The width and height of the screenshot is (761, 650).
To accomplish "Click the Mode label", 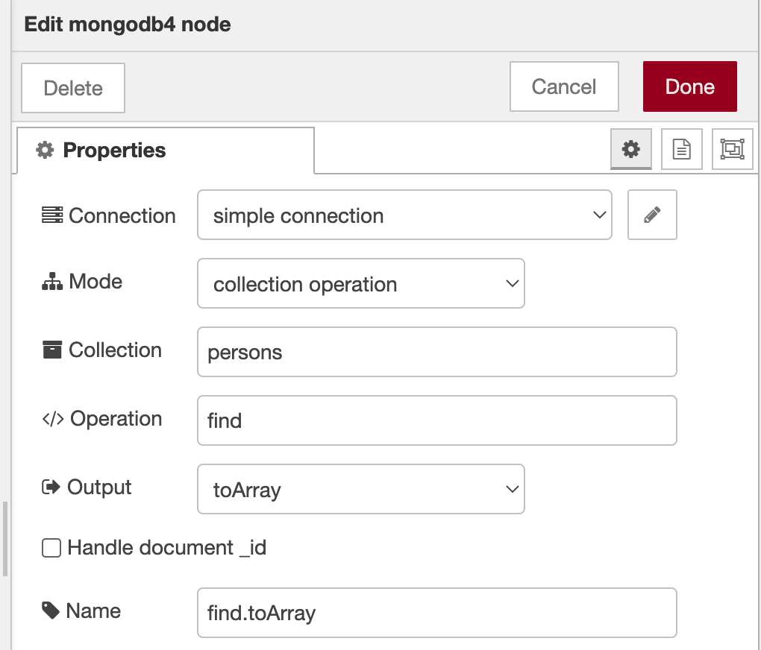I will (95, 281).
